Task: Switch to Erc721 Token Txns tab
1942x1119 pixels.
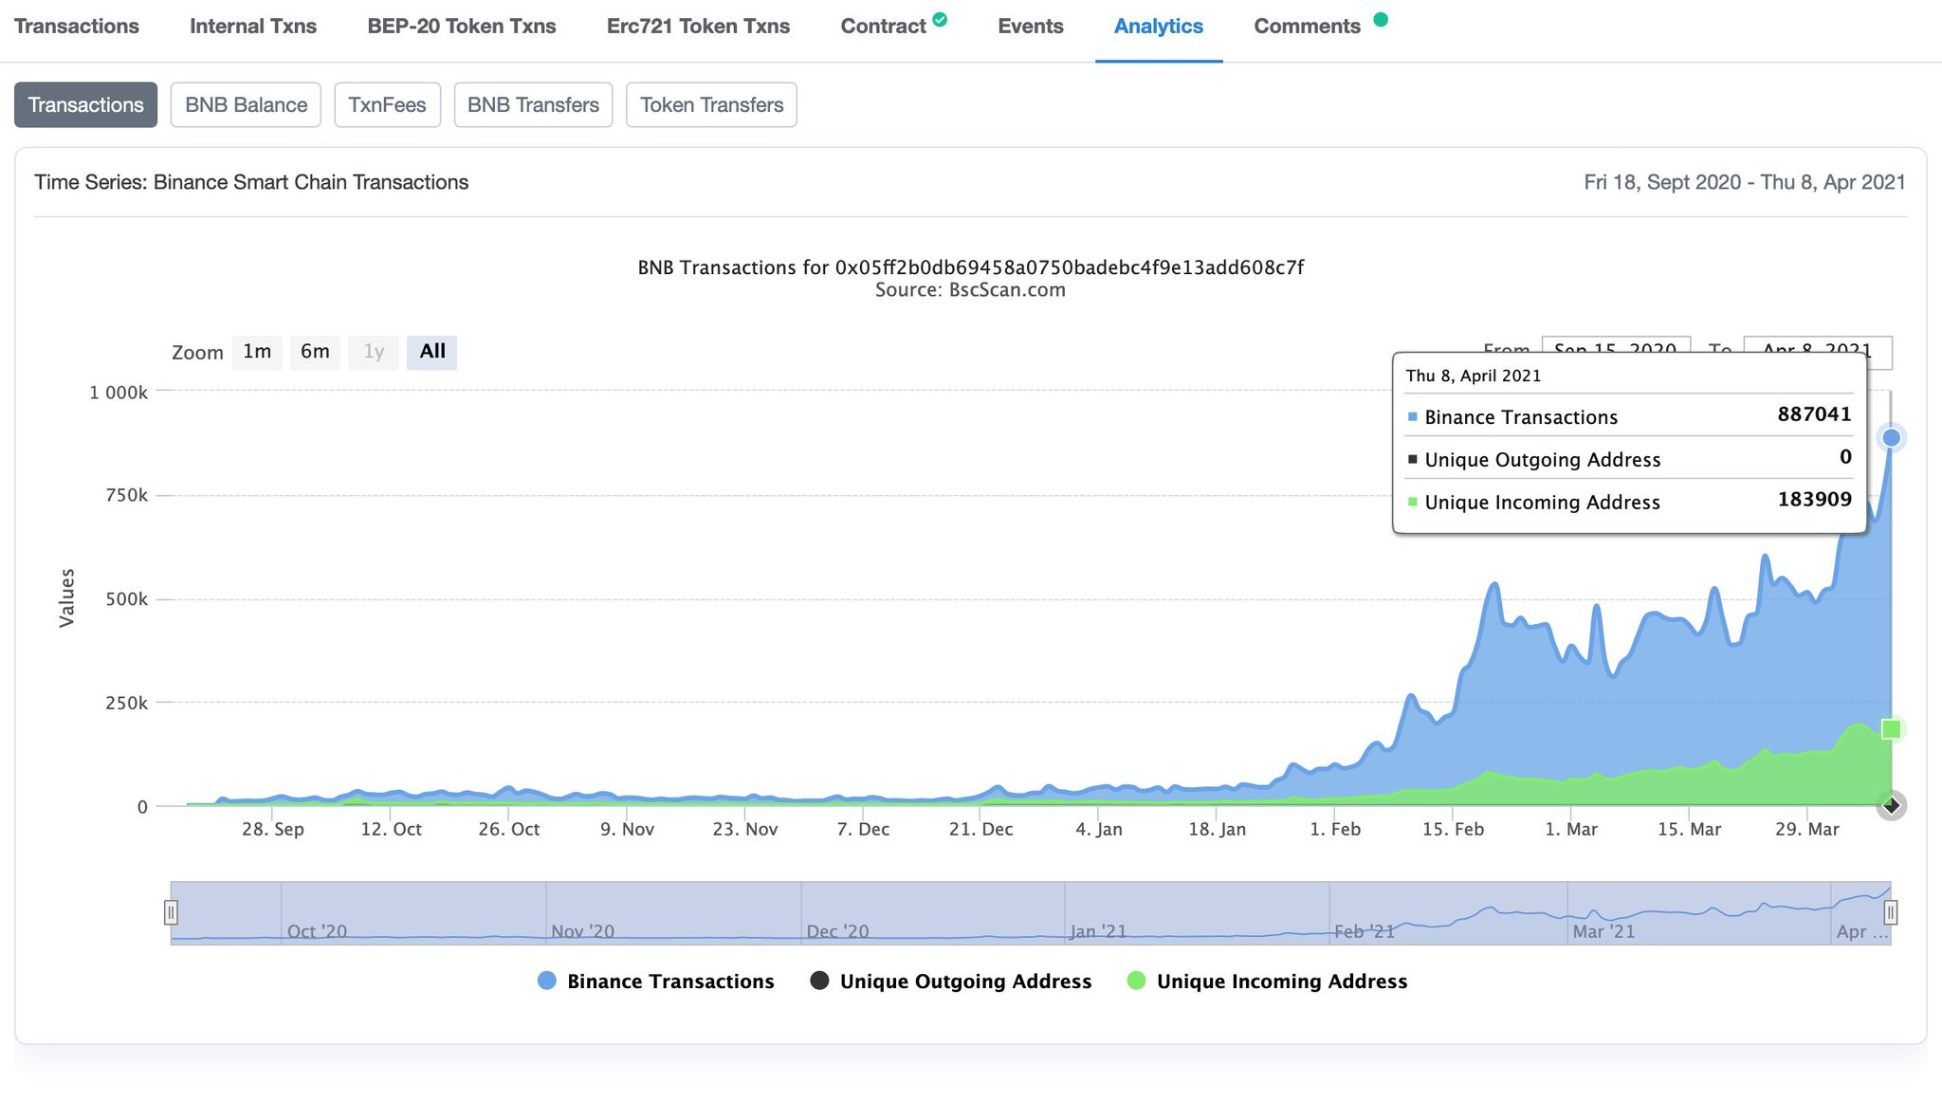Action: pos(698,27)
